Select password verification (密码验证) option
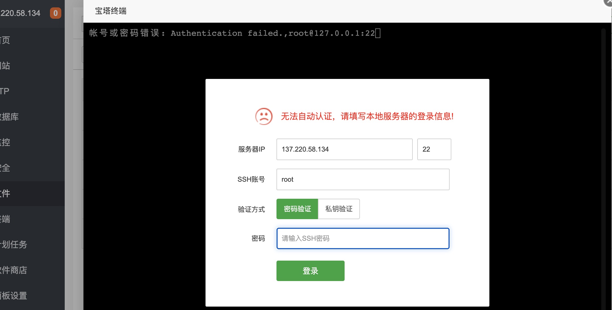Image resolution: width=612 pixels, height=310 pixels. pyautogui.click(x=297, y=209)
